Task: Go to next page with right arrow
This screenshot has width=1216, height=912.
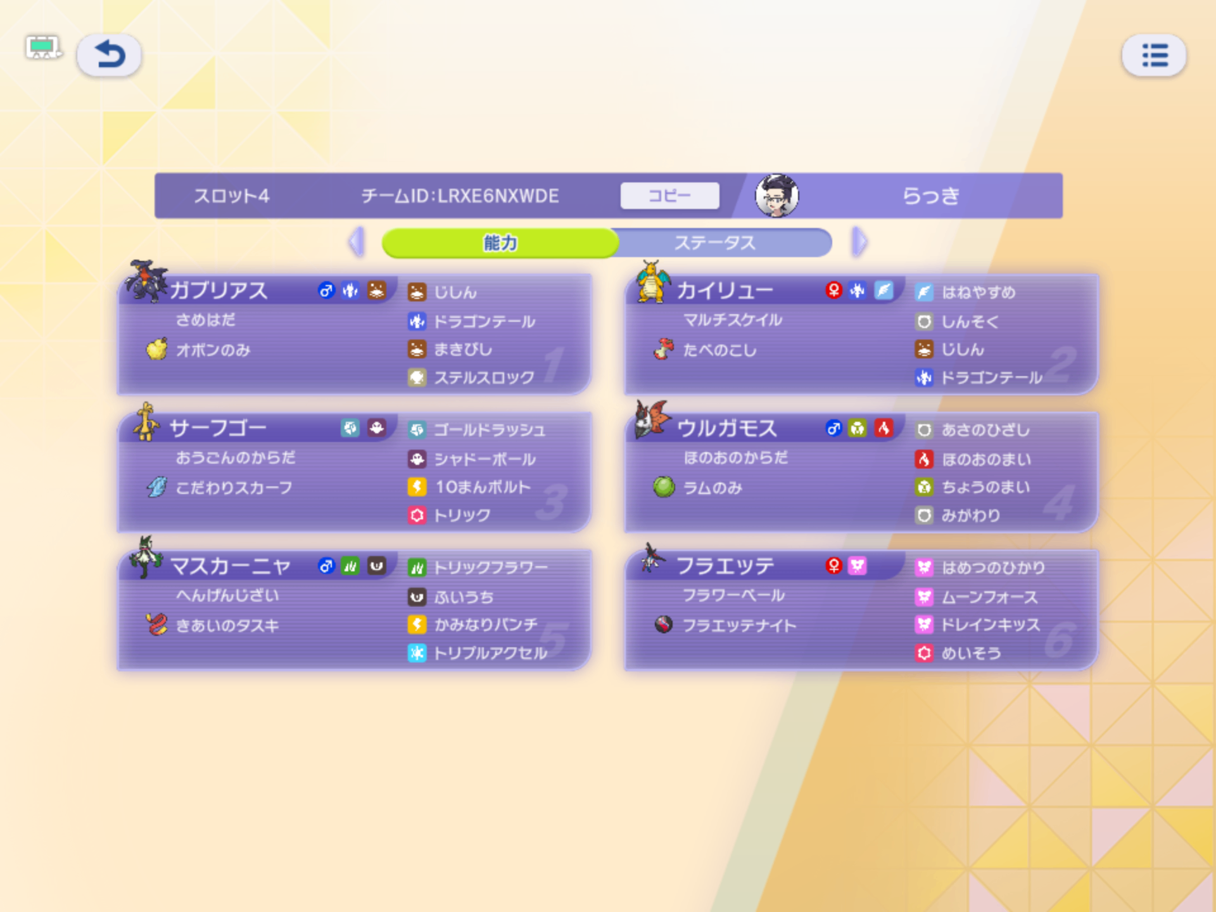Action: (x=859, y=242)
